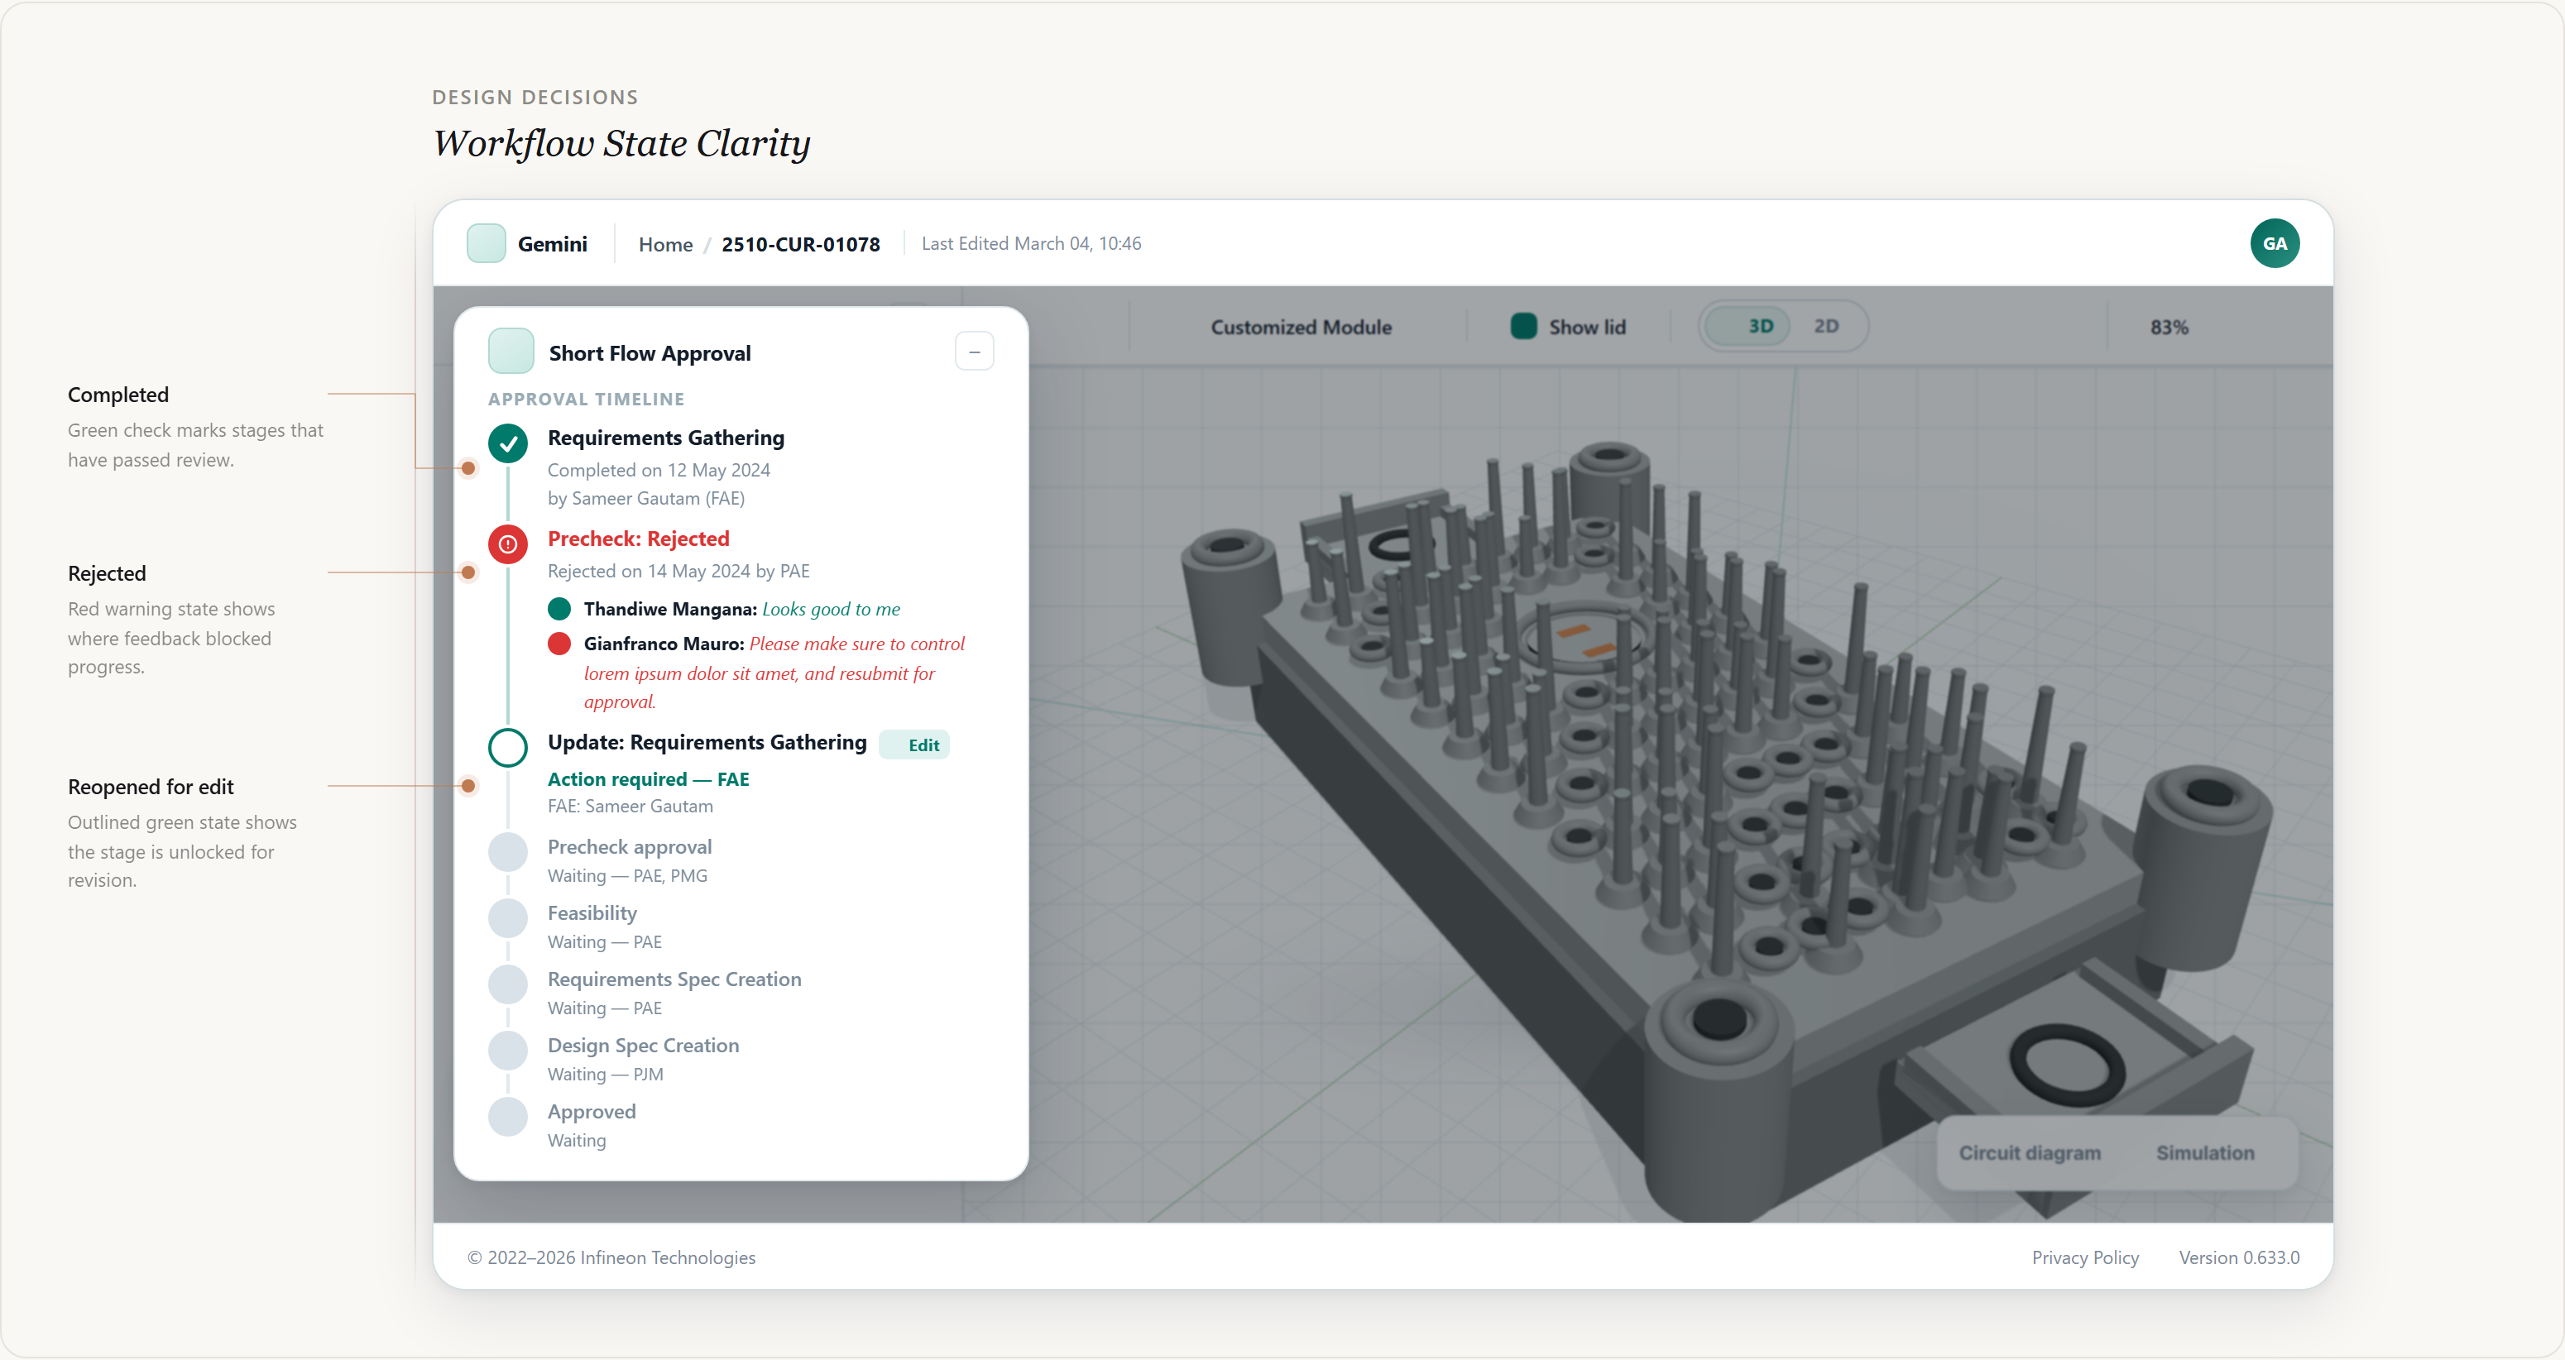Click the red dot beside Gianfranco Mauro
This screenshot has height=1360, width=2565.
pyautogui.click(x=559, y=644)
